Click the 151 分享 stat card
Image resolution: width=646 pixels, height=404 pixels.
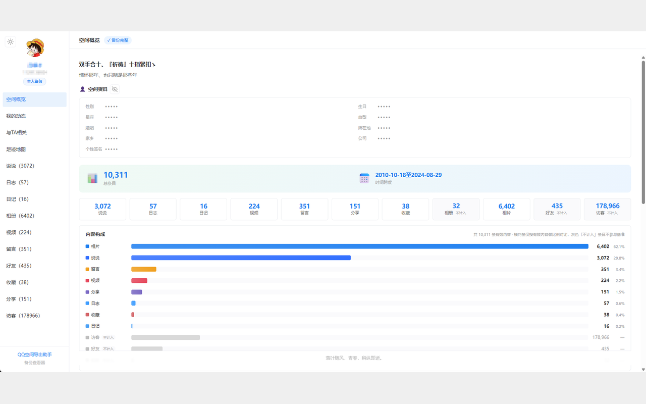point(355,209)
